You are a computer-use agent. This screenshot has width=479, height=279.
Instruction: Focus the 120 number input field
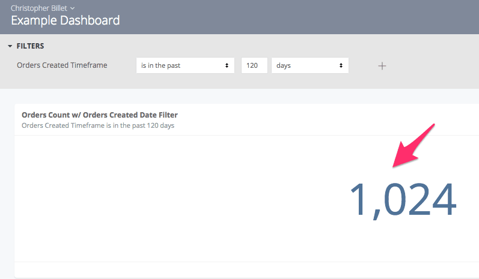(x=254, y=65)
